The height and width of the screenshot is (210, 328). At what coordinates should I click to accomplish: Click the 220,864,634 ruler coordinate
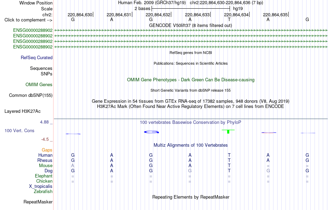tap(237, 15)
